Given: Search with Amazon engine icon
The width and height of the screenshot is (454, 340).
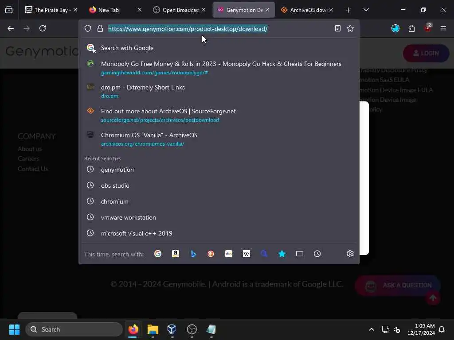Looking at the screenshot, I should pos(176,254).
